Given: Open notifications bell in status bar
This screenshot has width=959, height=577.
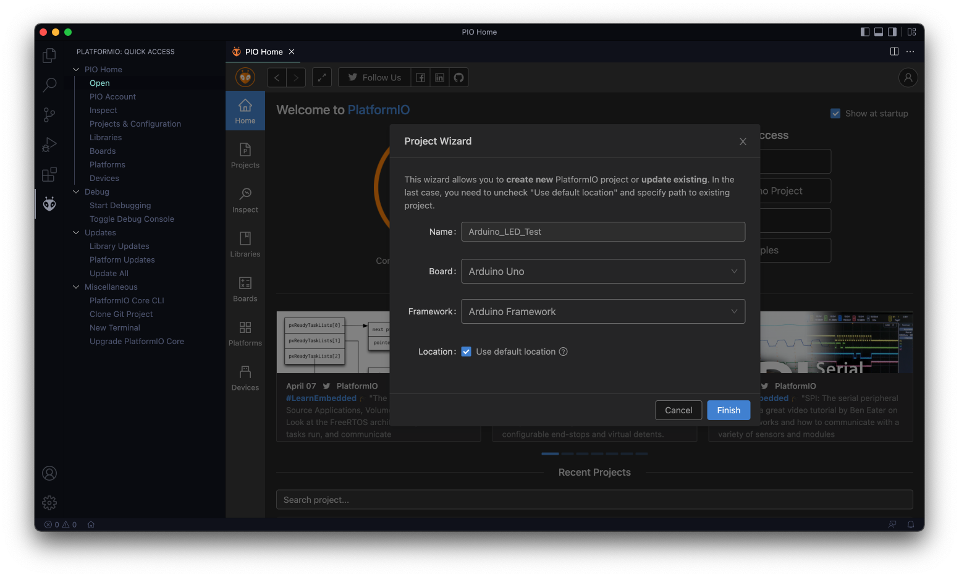Looking at the screenshot, I should 911,524.
